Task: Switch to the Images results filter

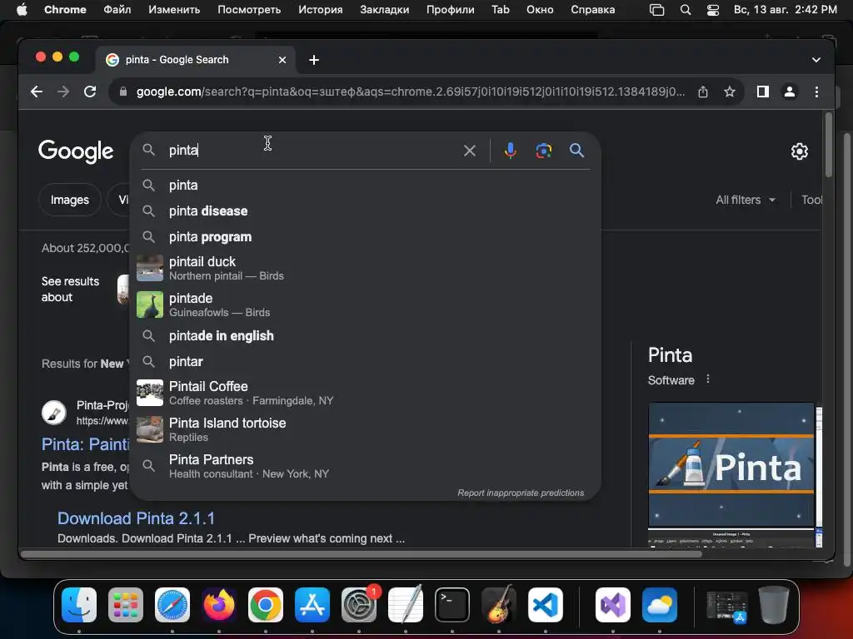Action: point(70,200)
